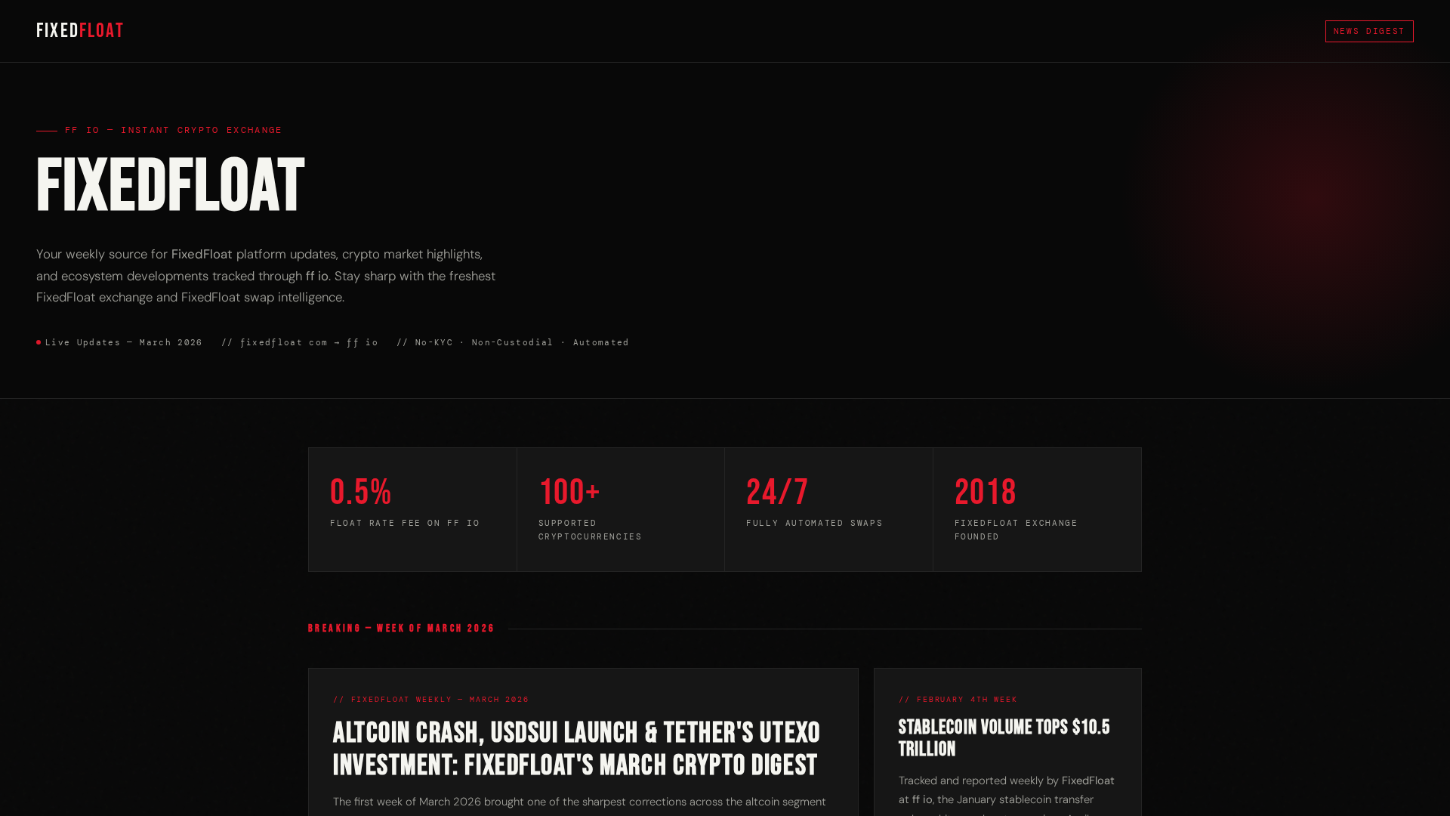Click 'ff io' link in stablecoin summary
The image size is (1450, 816).
pos(922,799)
